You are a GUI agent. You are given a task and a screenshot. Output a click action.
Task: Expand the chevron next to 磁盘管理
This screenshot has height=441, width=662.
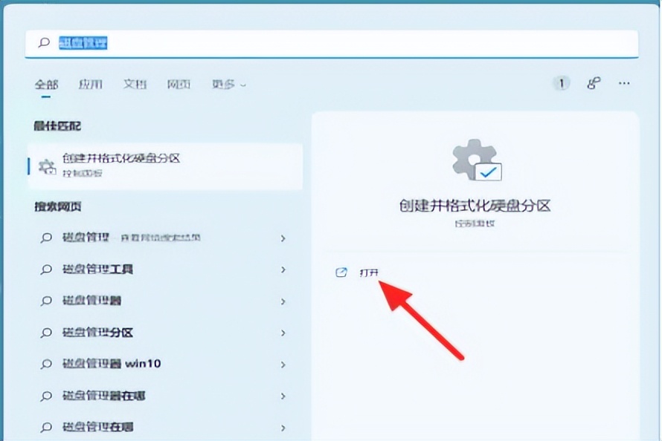click(283, 238)
